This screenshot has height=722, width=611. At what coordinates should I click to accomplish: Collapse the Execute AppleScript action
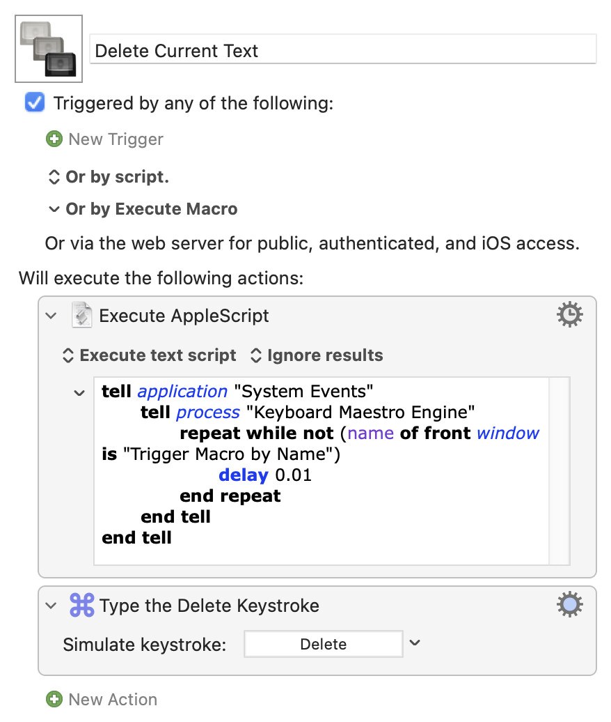[51, 316]
